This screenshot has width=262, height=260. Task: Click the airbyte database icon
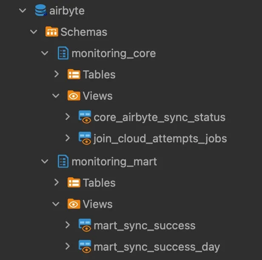[x=40, y=10]
